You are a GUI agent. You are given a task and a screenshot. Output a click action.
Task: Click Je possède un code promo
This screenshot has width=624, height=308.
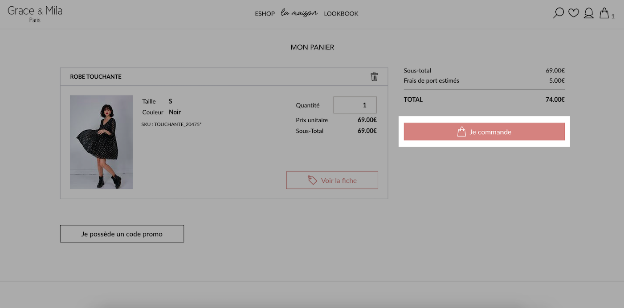(x=122, y=234)
